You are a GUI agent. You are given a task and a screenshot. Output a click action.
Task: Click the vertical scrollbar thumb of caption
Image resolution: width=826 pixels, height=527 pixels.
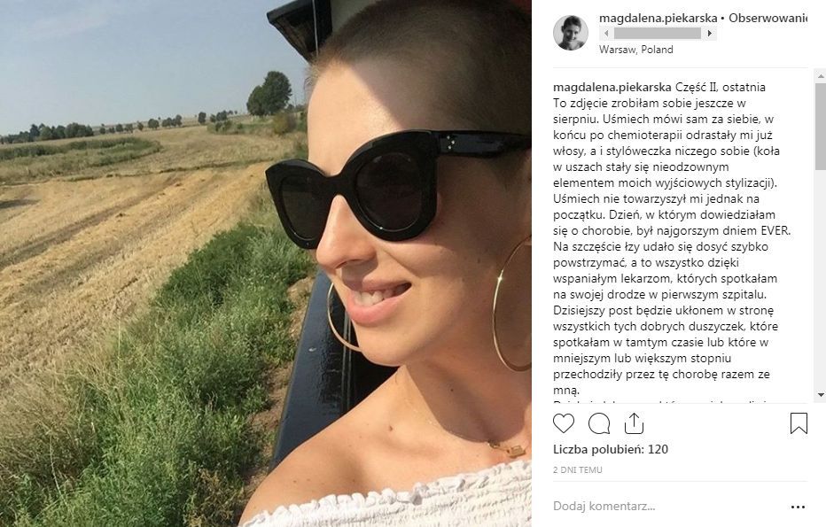coord(820,127)
